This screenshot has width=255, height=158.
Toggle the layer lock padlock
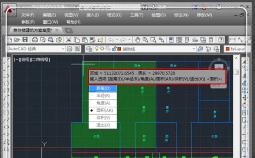(x=114, y=48)
